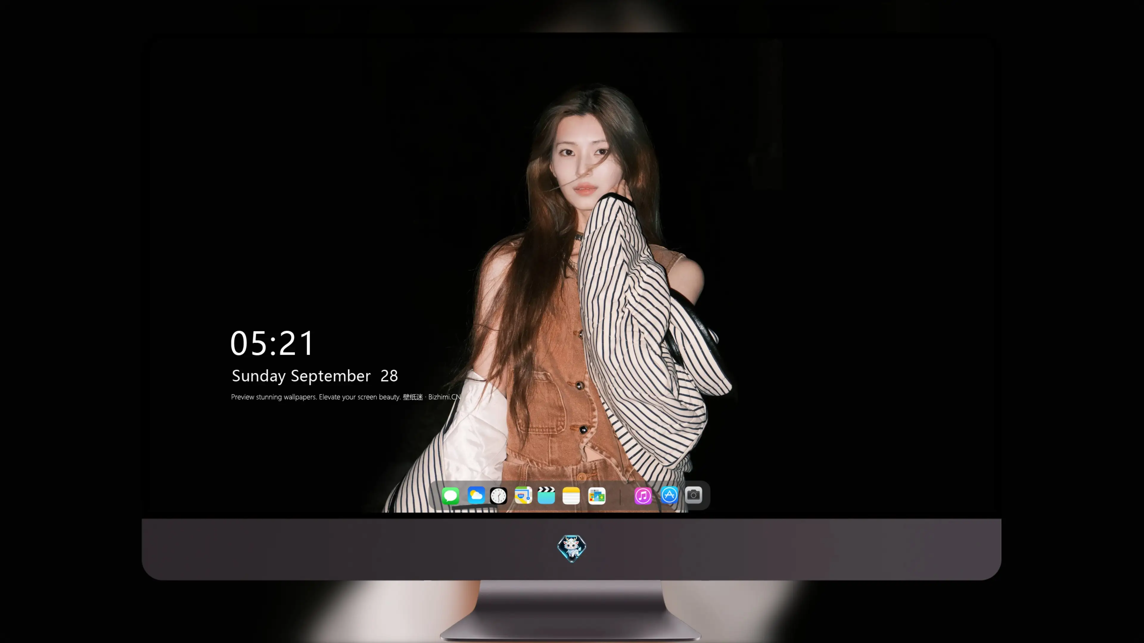Launch the Maps app from the dock
This screenshot has height=643, width=1144.
(523, 495)
